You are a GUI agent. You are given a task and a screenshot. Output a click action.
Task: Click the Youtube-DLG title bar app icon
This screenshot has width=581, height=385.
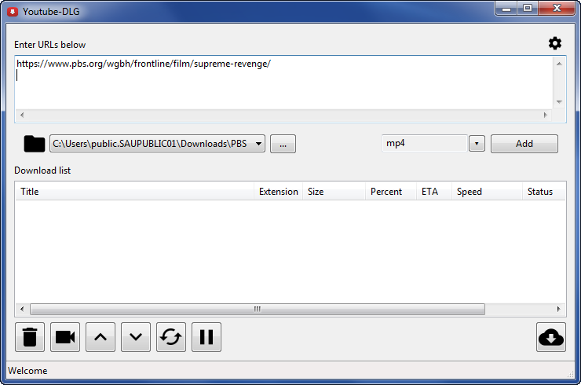click(13, 12)
